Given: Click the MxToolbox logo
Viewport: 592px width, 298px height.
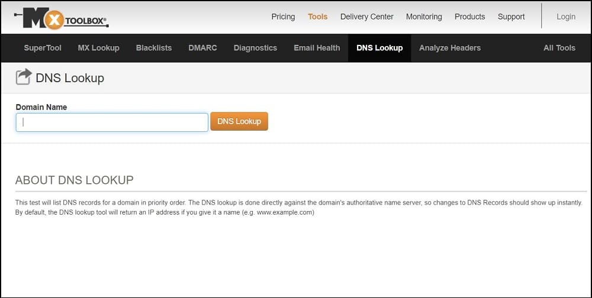Looking at the screenshot, I should [x=62, y=18].
